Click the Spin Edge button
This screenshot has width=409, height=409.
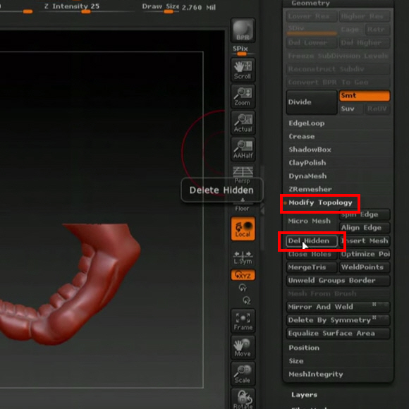[365, 214]
